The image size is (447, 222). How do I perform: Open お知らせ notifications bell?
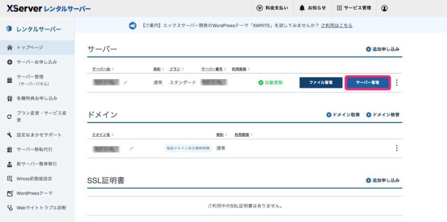pos(313,8)
